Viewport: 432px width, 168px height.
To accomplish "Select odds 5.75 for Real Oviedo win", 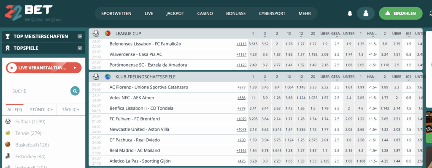I will [277, 140].
